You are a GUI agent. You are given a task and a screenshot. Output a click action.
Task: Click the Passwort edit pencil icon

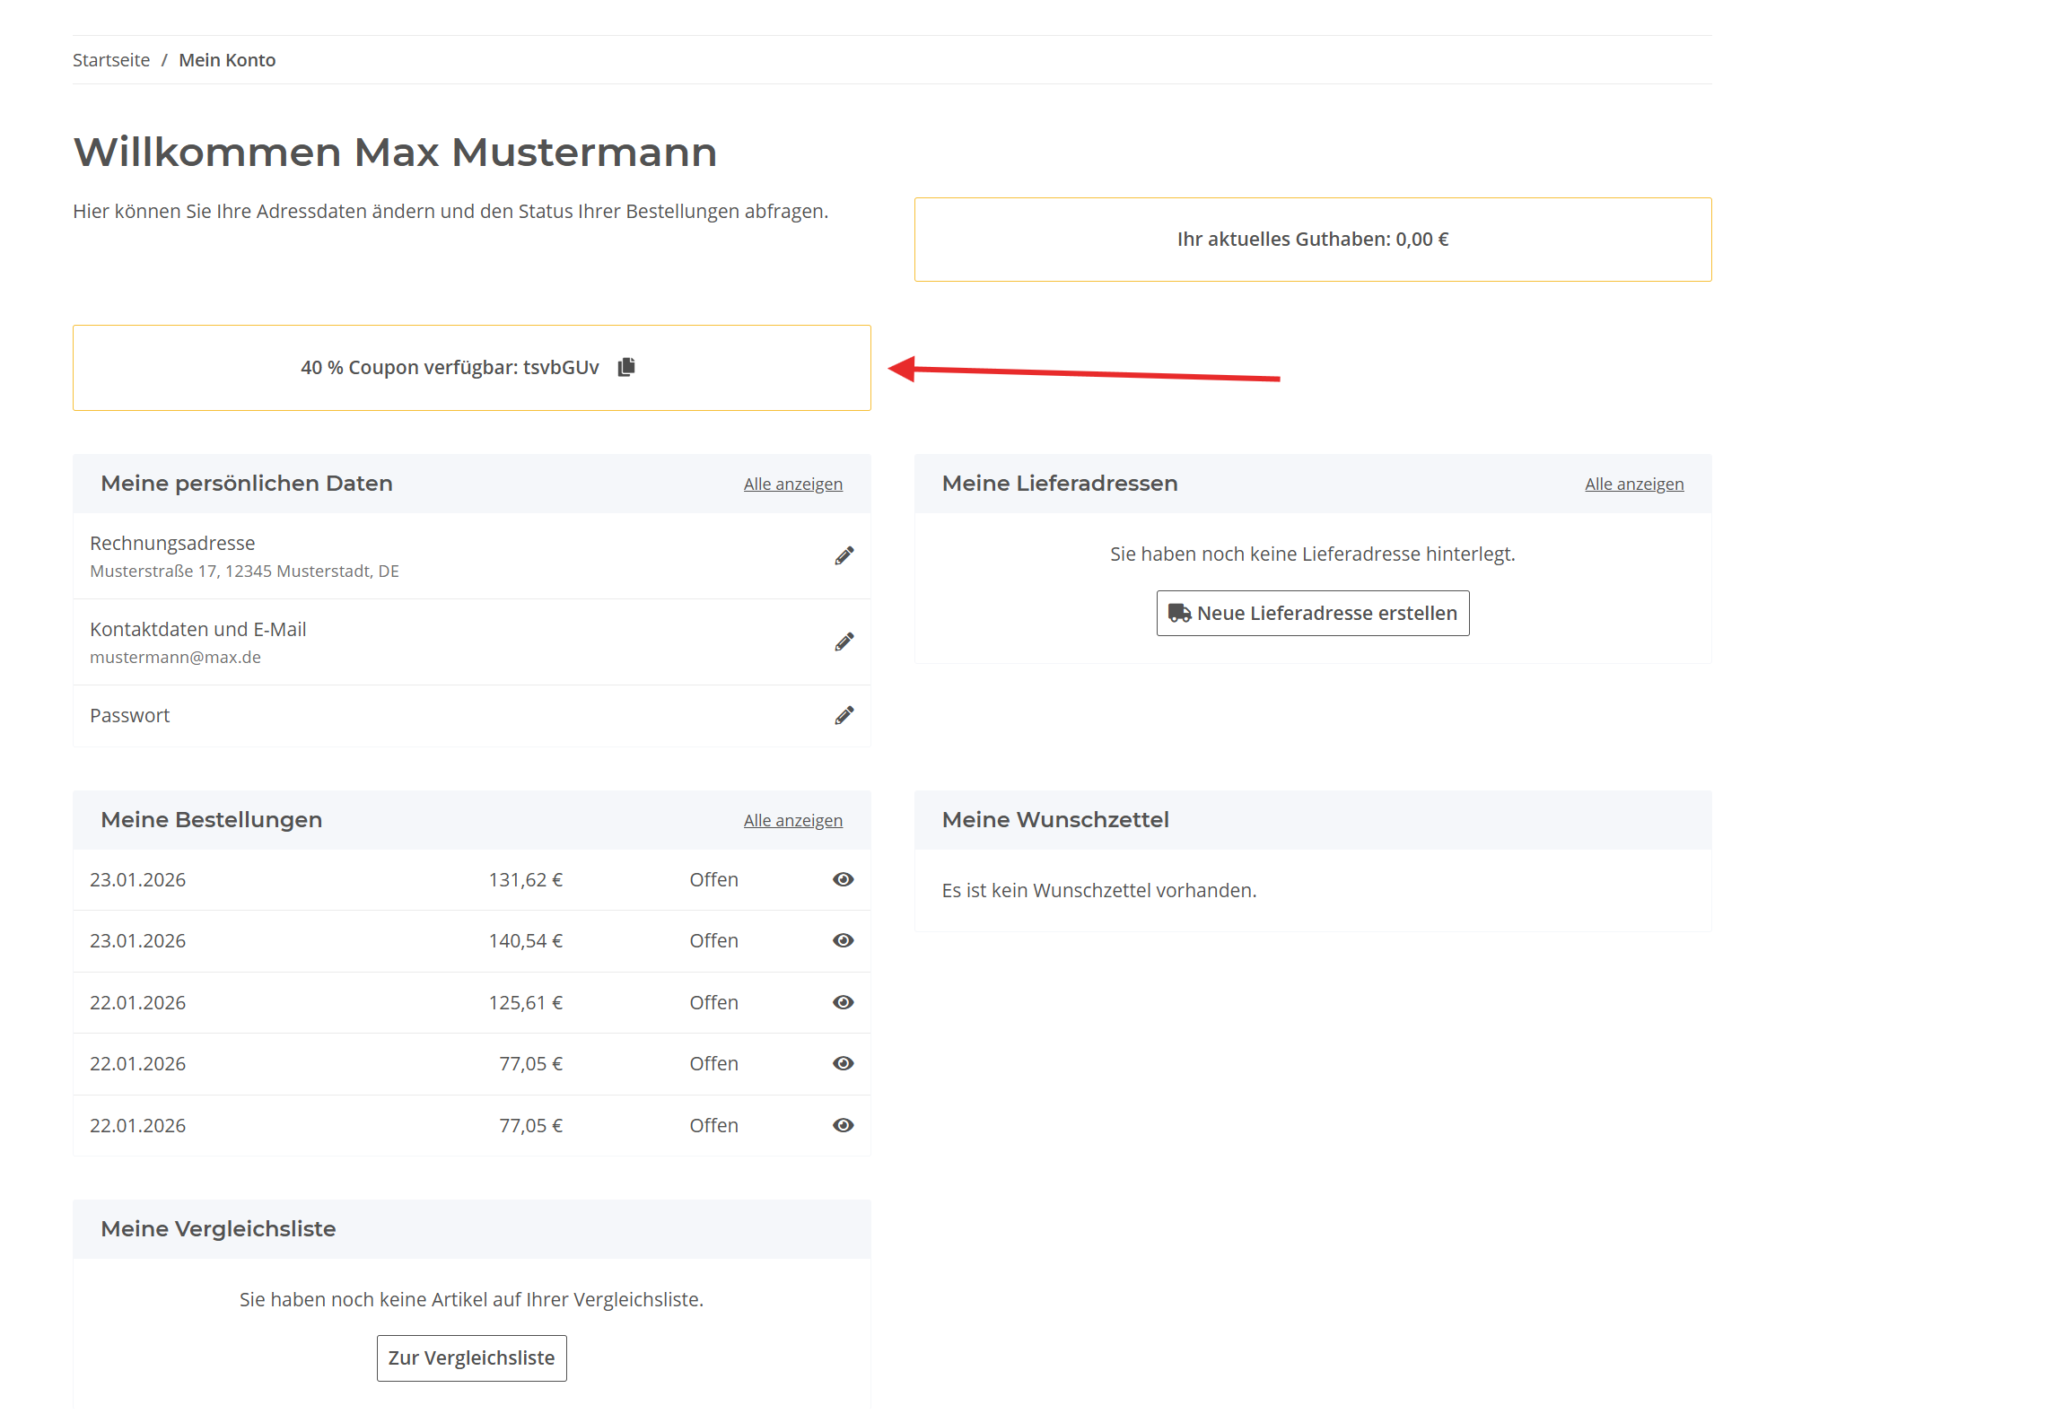[844, 716]
